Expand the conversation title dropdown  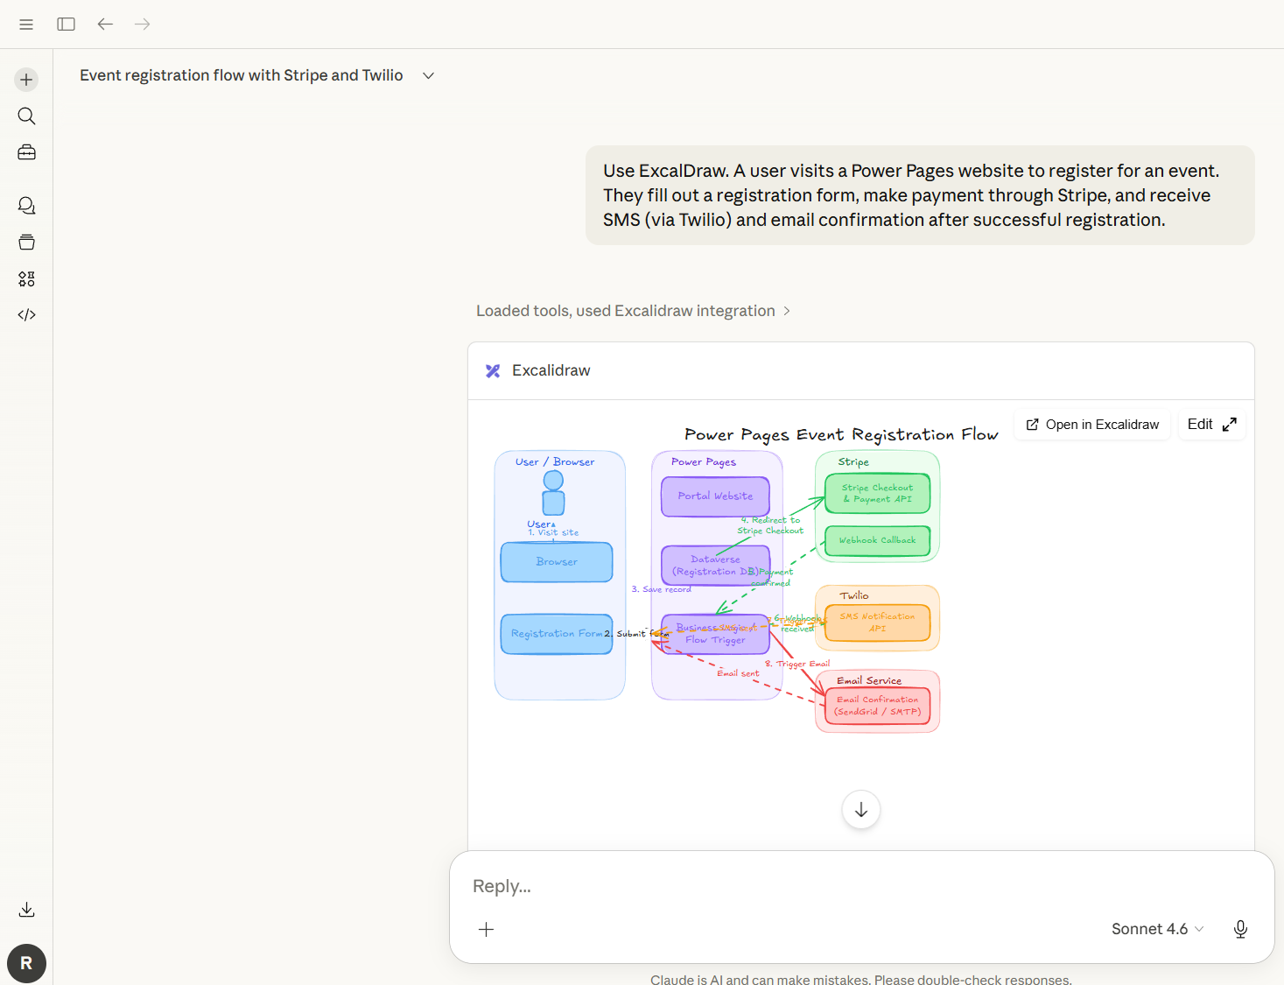tap(428, 76)
